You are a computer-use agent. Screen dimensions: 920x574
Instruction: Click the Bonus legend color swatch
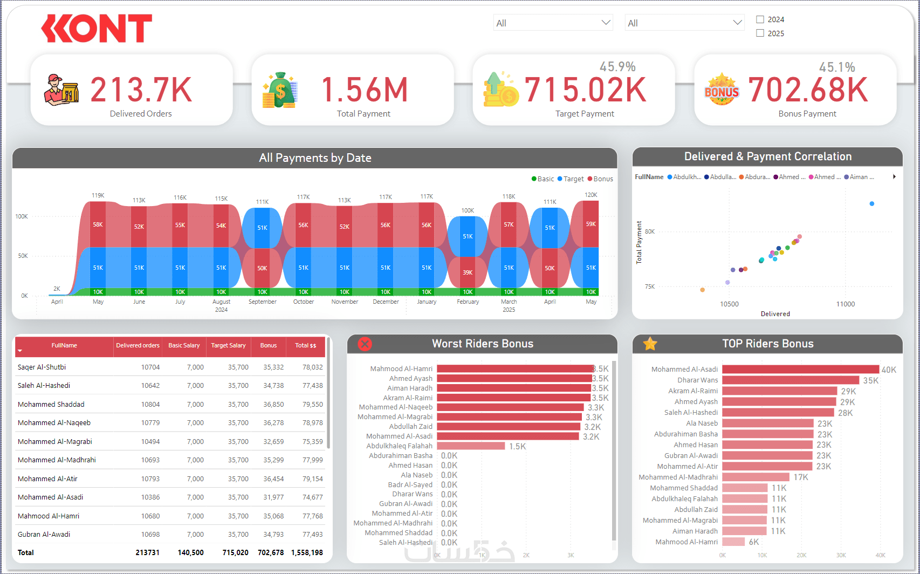[x=590, y=179]
